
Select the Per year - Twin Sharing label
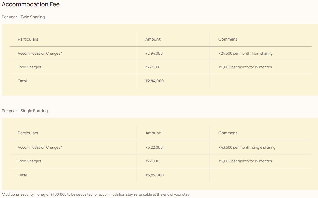point(23,17)
